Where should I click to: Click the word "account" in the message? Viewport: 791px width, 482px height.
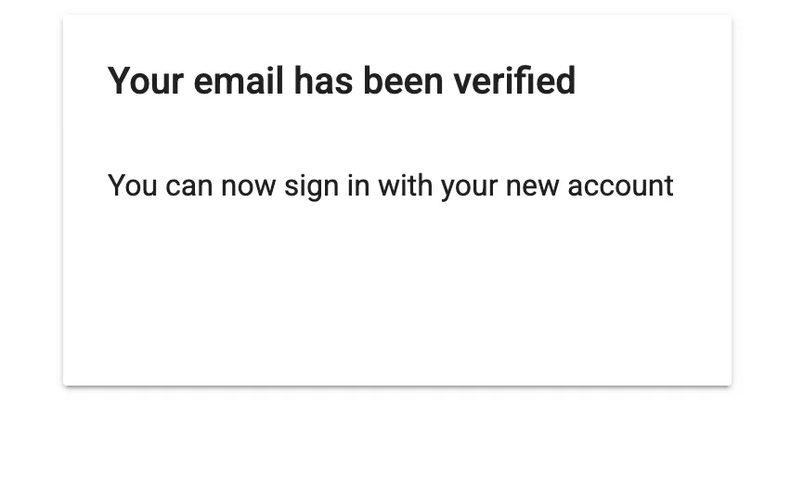620,185
